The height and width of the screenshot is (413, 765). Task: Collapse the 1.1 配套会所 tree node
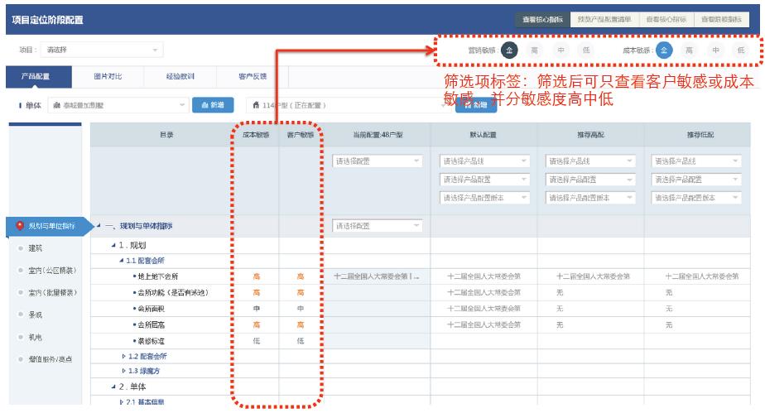pos(123,261)
